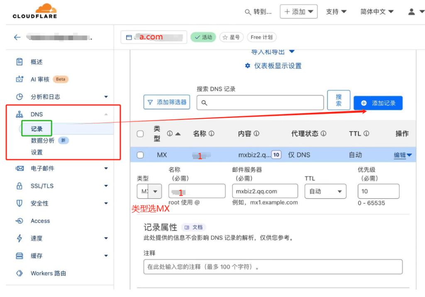Click the 添加筛选器 button
This screenshot has width=425, height=297.
[x=167, y=102]
